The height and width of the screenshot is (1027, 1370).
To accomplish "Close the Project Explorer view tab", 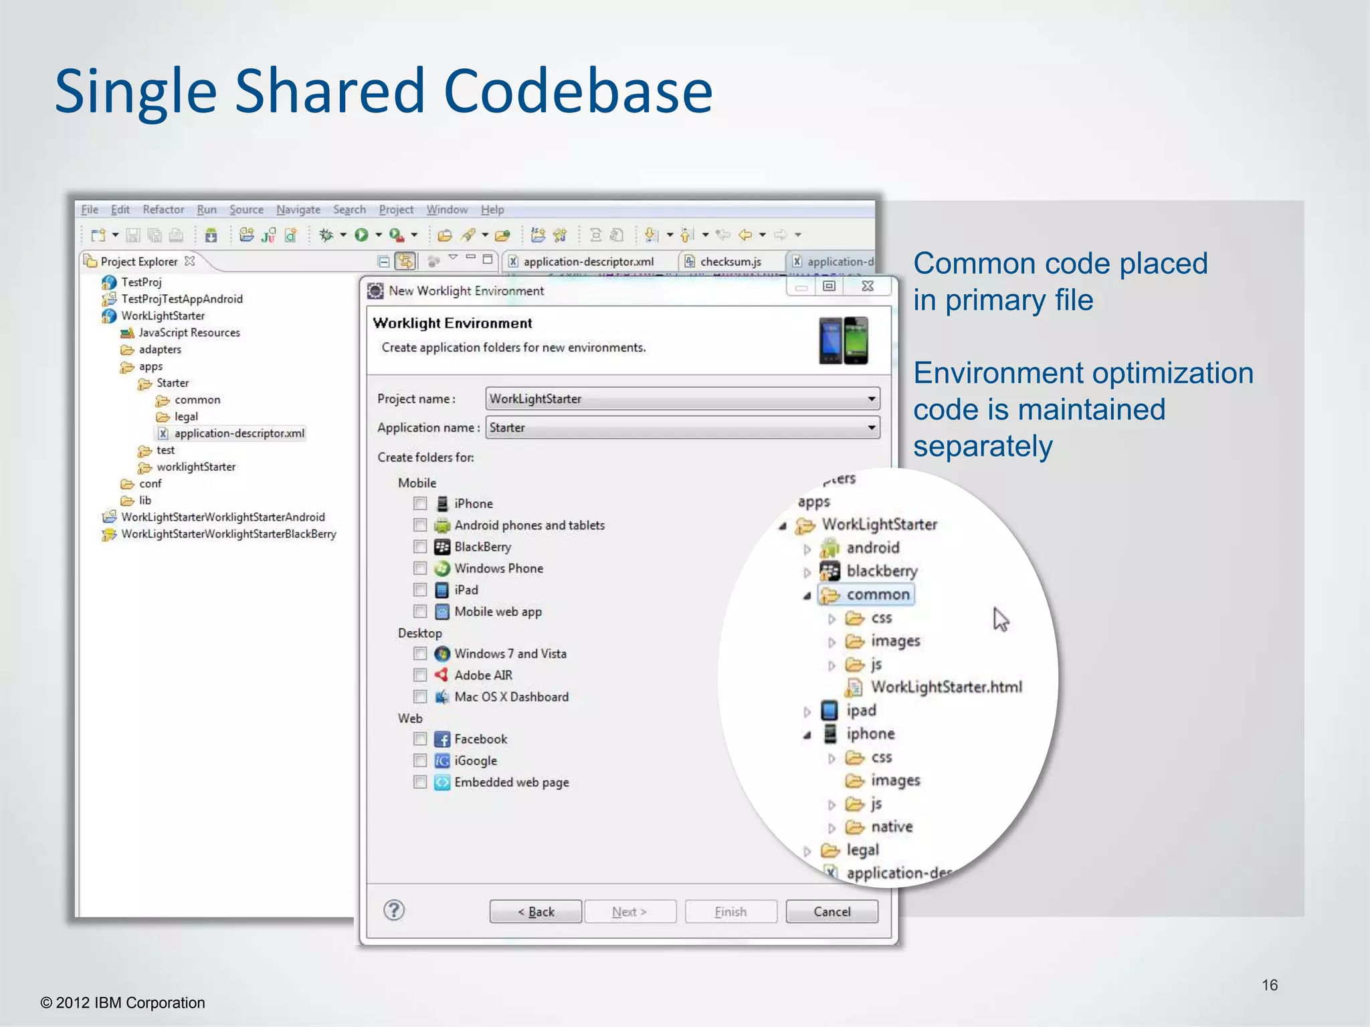I will [190, 261].
